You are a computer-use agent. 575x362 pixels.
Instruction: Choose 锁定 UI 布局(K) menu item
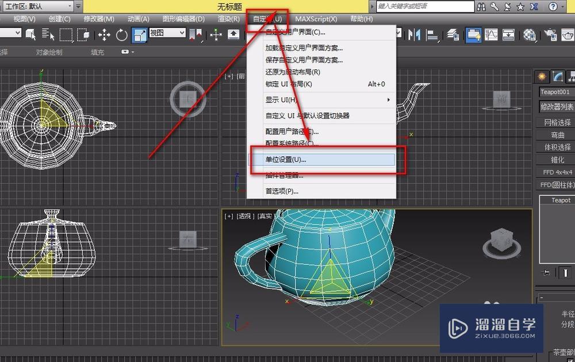pos(321,84)
